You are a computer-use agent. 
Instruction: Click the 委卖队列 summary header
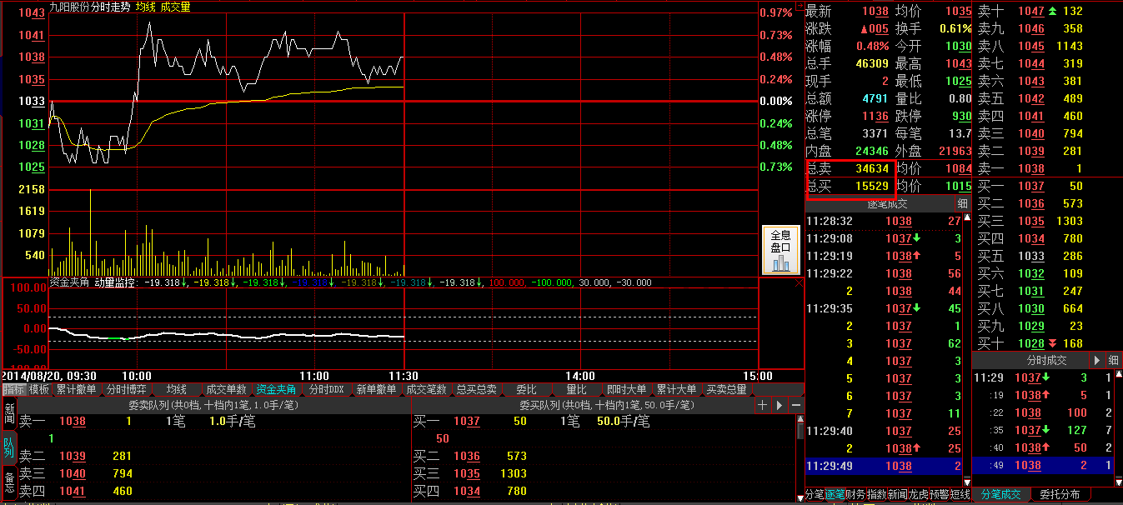tap(214, 405)
